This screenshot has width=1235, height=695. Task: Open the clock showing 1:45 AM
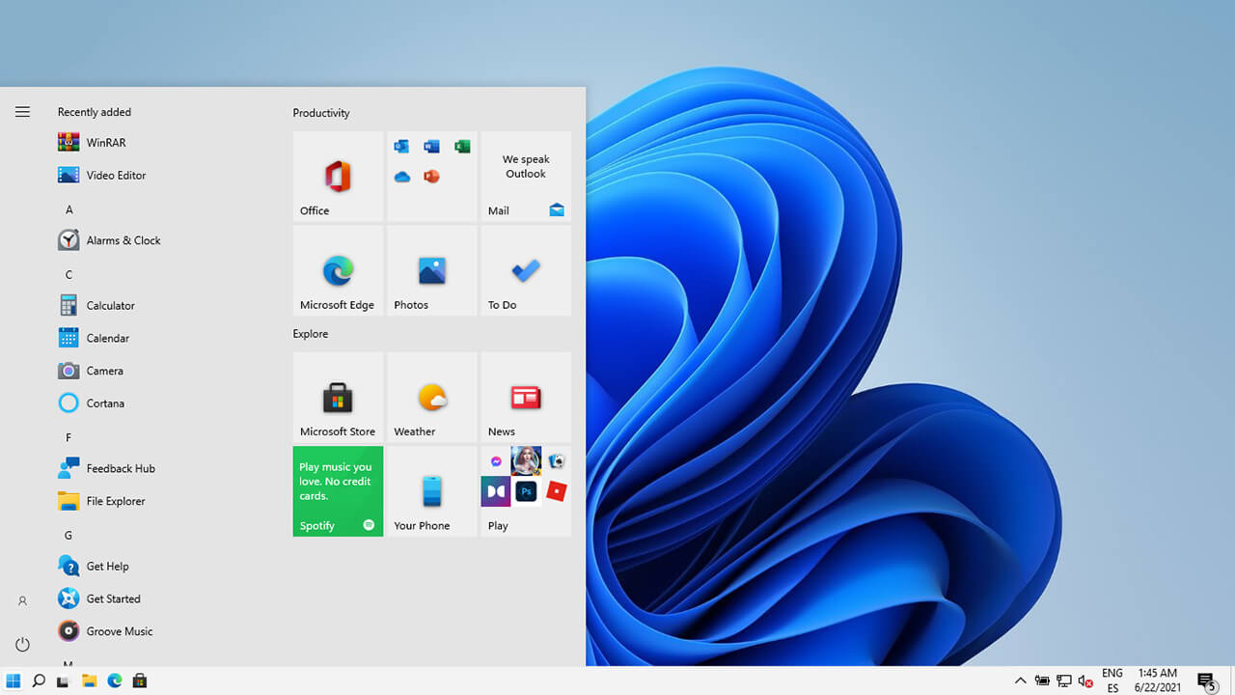[1158, 681]
